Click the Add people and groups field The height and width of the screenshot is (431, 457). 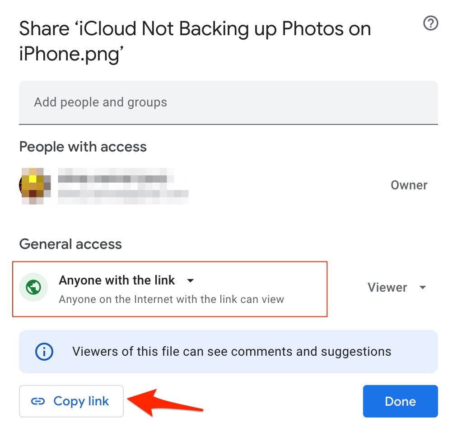click(x=228, y=102)
